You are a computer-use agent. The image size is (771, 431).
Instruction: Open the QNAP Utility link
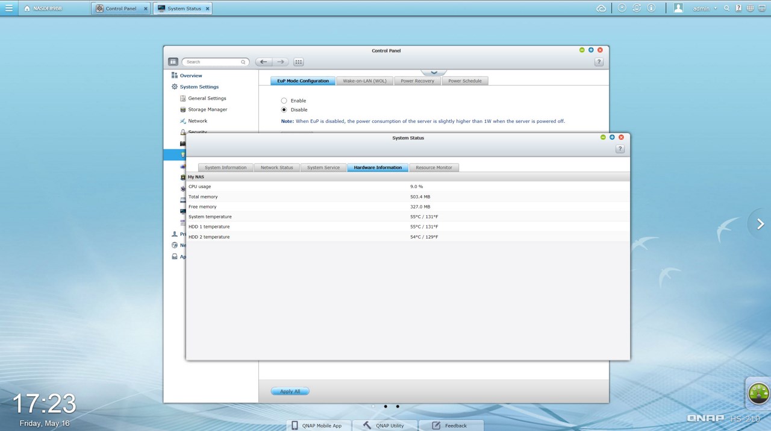(384, 426)
